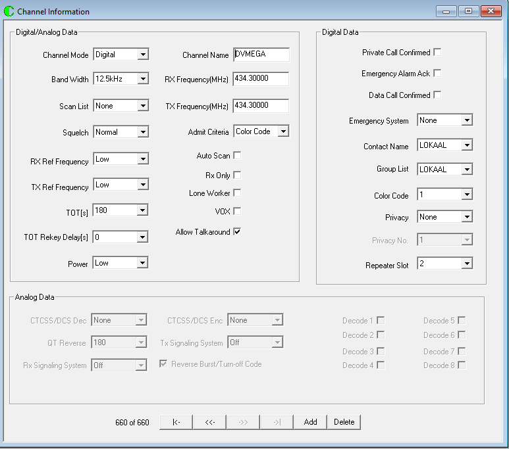Click the green app icon in title bar
Screen dimensions: 509x449
pyautogui.click(x=9, y=11)
